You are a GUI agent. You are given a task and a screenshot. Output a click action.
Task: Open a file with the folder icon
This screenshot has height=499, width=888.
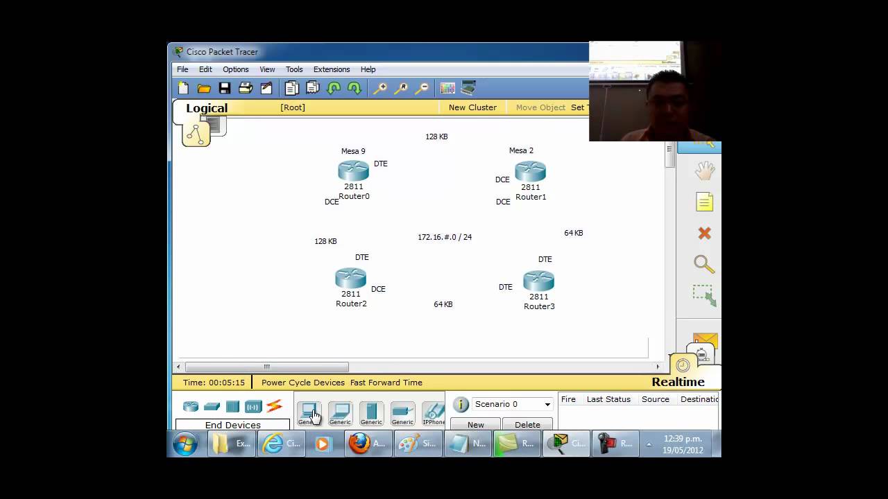[x=204, y=88]
